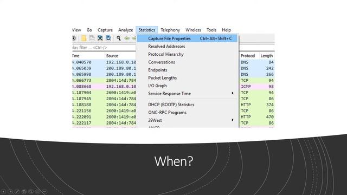Click time value .066773 row
Screen dimensions: 347x195
tap(82, 81)
